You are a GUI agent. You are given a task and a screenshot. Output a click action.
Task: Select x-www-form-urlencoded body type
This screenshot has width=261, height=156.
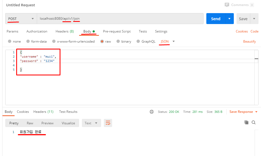point(54,41)
